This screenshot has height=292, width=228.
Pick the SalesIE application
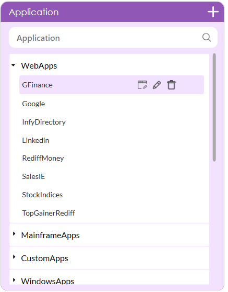(33, 176)
